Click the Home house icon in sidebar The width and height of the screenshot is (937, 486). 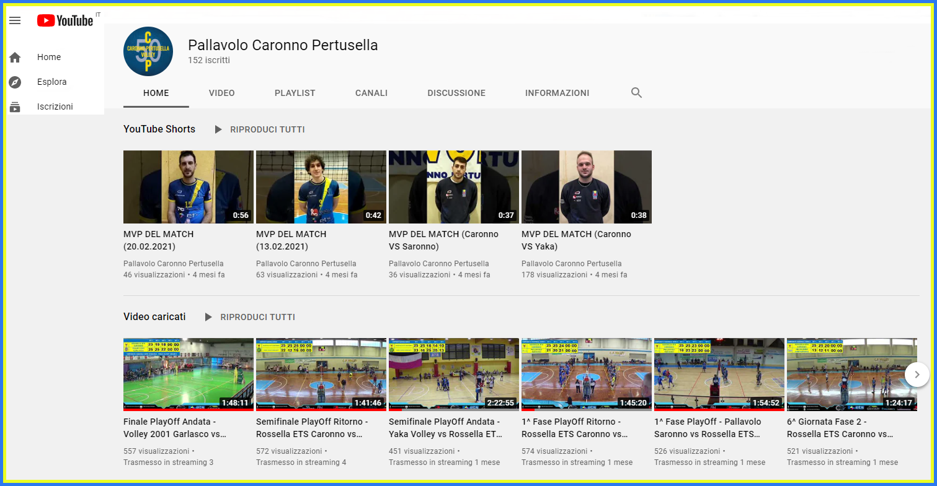(x=15, y=58)
